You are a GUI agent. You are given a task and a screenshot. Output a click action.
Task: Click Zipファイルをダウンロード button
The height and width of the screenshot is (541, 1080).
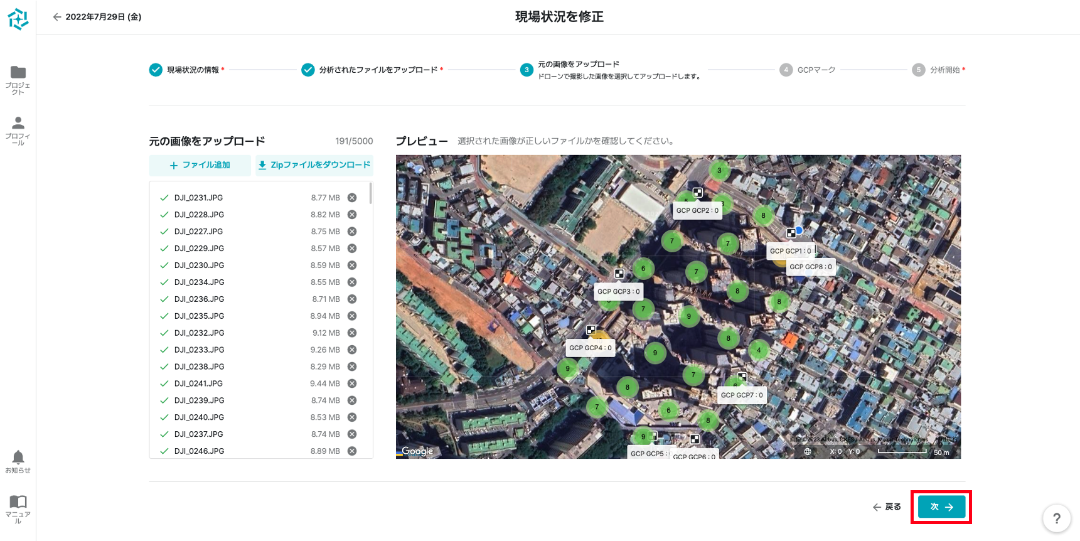pos(314,165)
